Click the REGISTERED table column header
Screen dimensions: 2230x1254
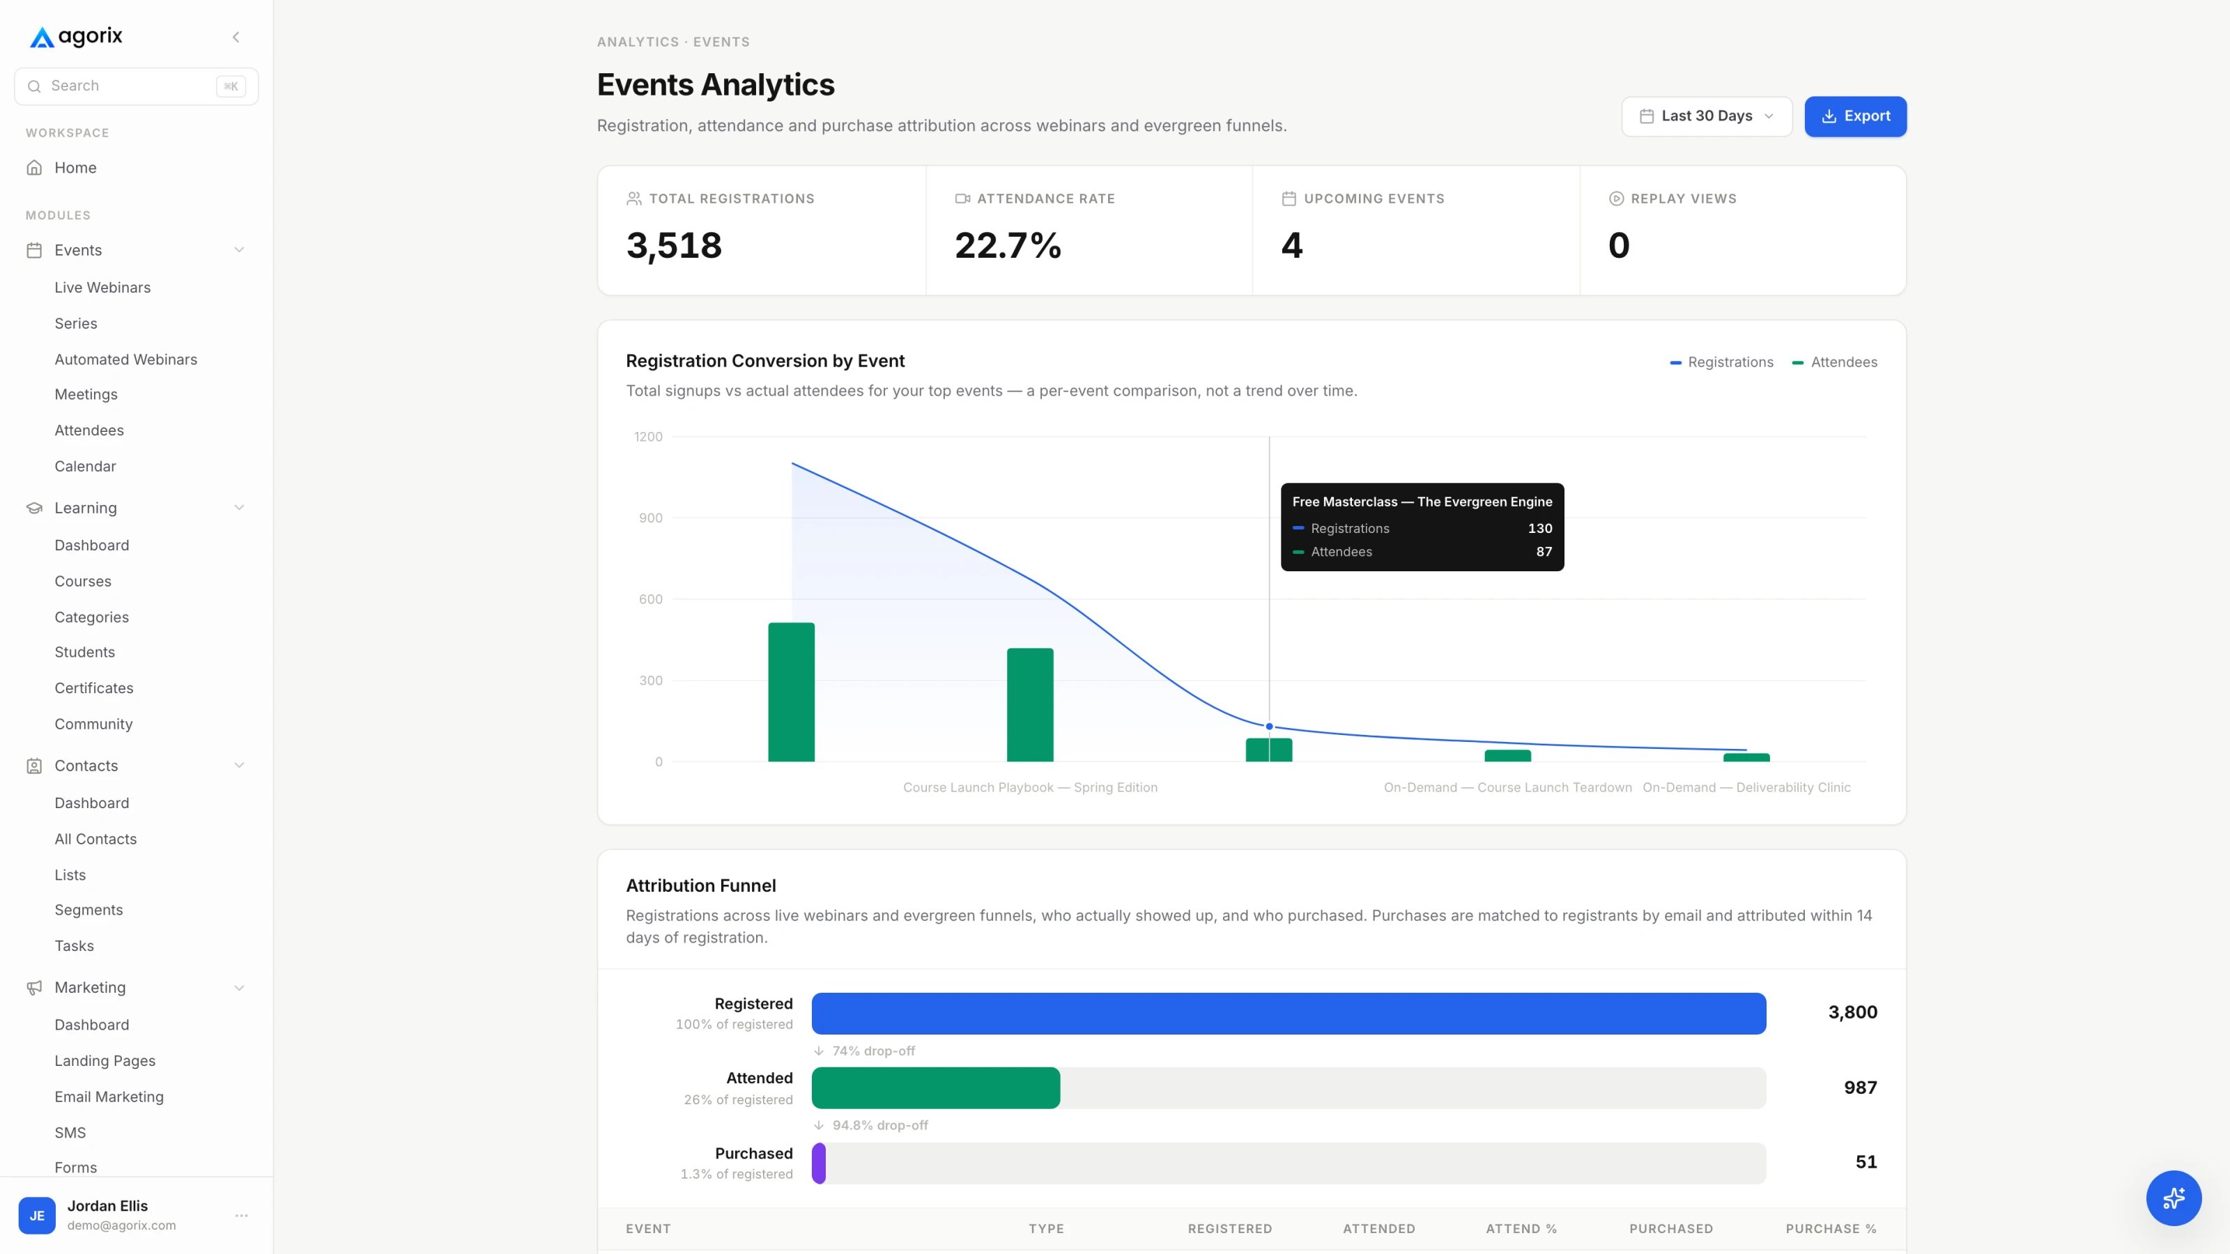point(1229,1229)
